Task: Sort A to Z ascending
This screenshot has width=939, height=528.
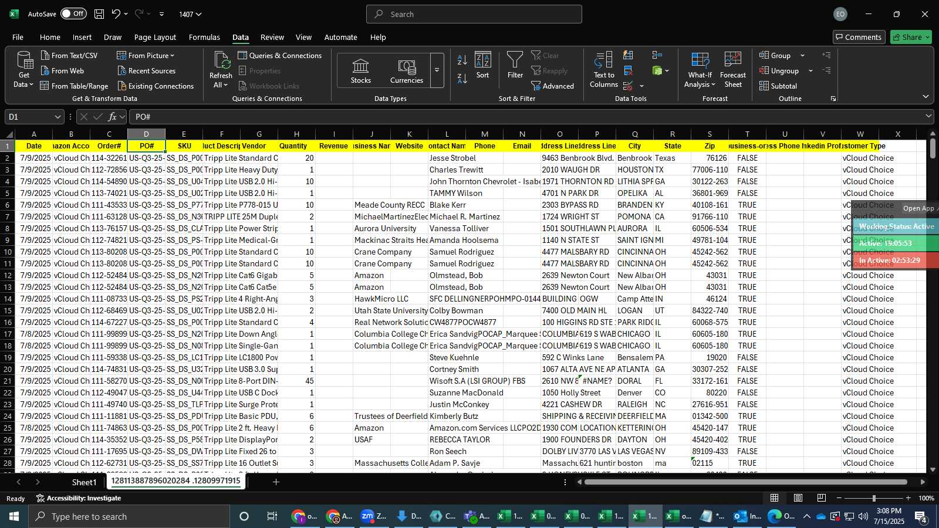Action: click(x=462, y=59)
